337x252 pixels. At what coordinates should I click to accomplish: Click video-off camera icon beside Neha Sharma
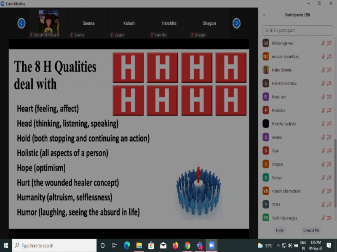329,70
